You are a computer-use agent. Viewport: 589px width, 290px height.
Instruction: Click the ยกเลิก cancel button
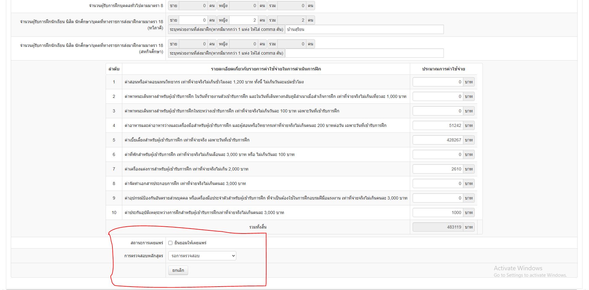coord(178,270)
